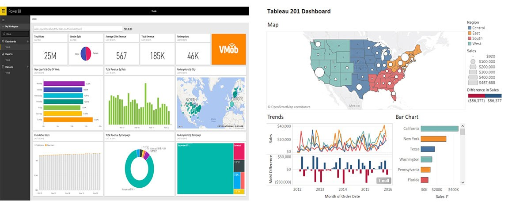The height and width of the screenshot is (212, 508).
Task: Click the Sales sort icon under bar chart
Action: [447, 197]
